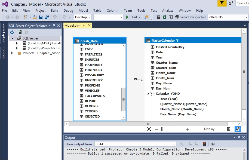Pin the Model.bim tab
249x160 pixels.
(84, 25)
